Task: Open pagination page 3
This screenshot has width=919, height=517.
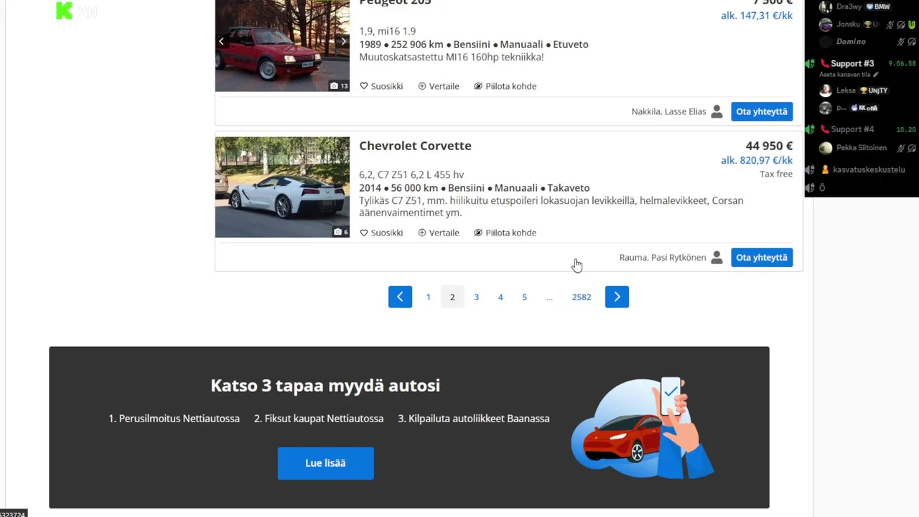Action: (476, 297)
